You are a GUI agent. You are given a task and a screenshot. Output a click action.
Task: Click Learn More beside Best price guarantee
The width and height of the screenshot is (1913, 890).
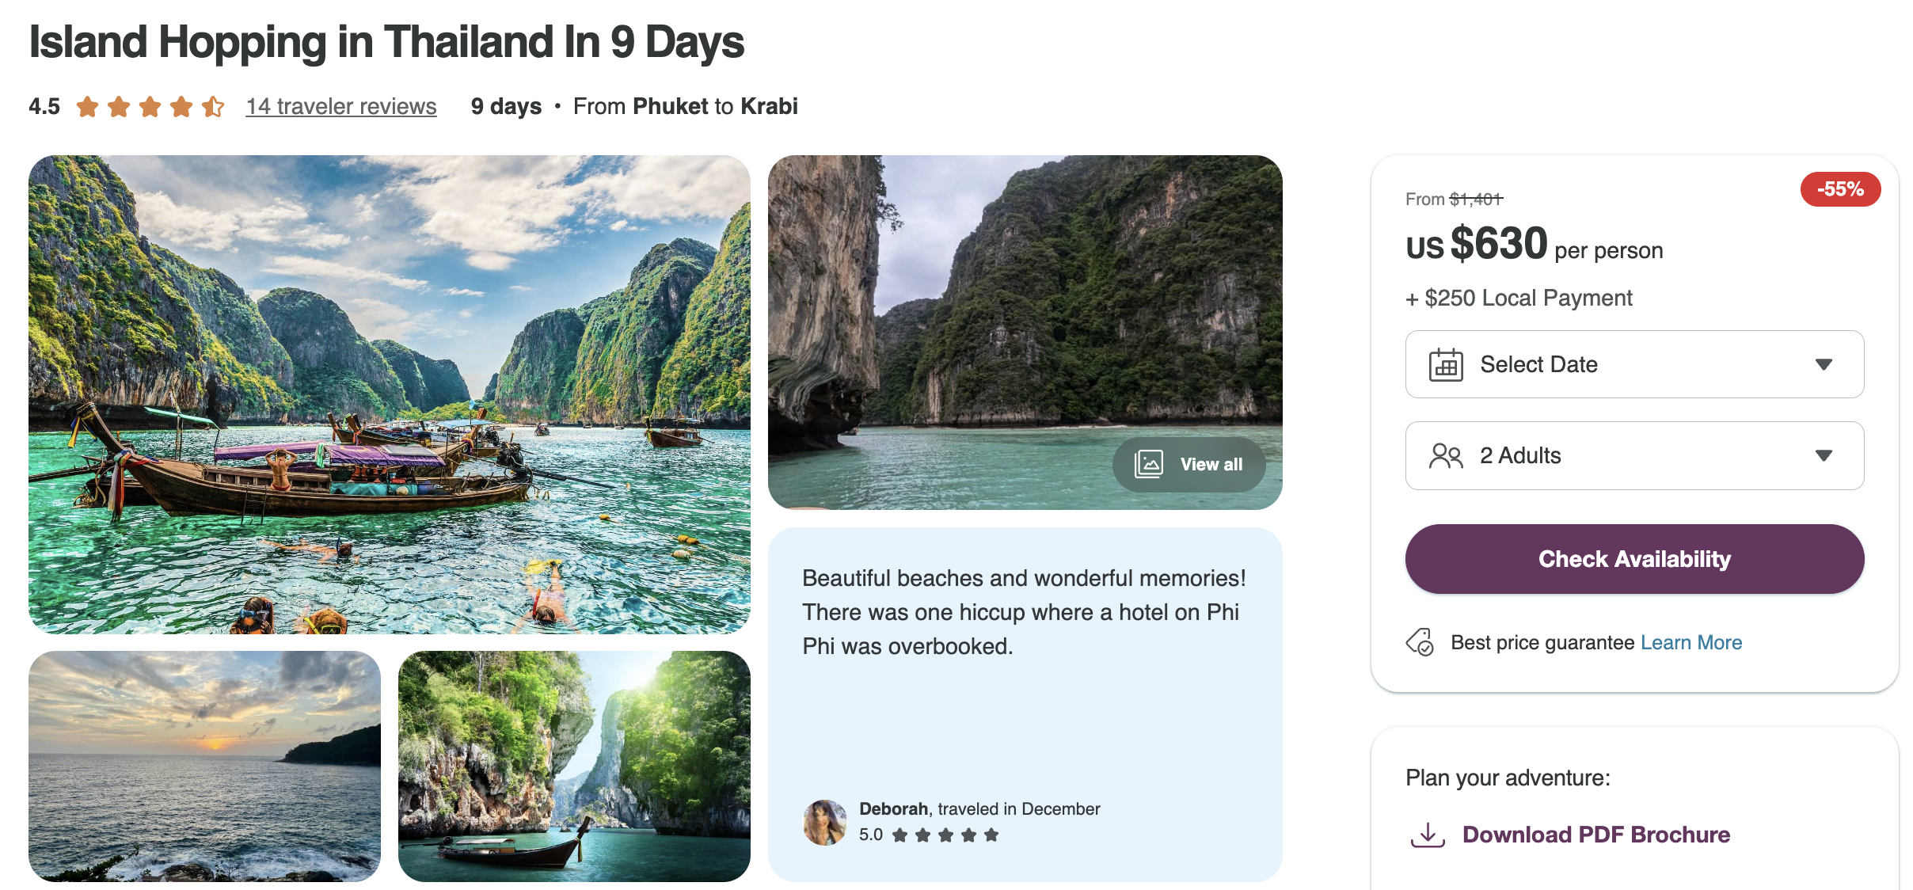(1692, 643)
